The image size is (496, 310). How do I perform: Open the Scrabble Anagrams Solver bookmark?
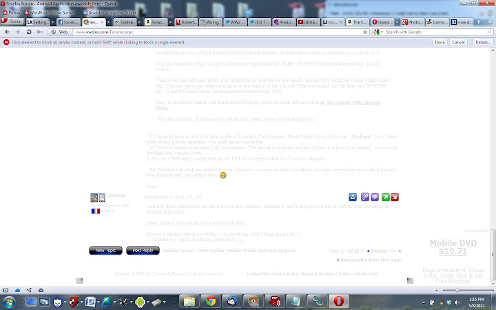110,12
